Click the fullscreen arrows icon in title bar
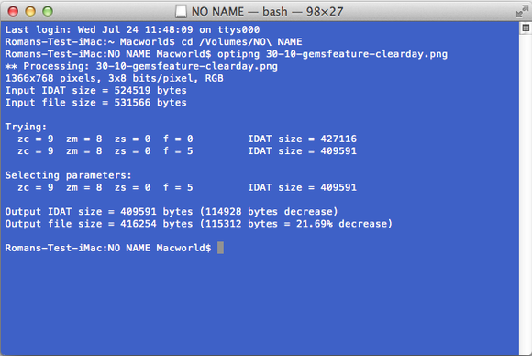 pos(522,12)
